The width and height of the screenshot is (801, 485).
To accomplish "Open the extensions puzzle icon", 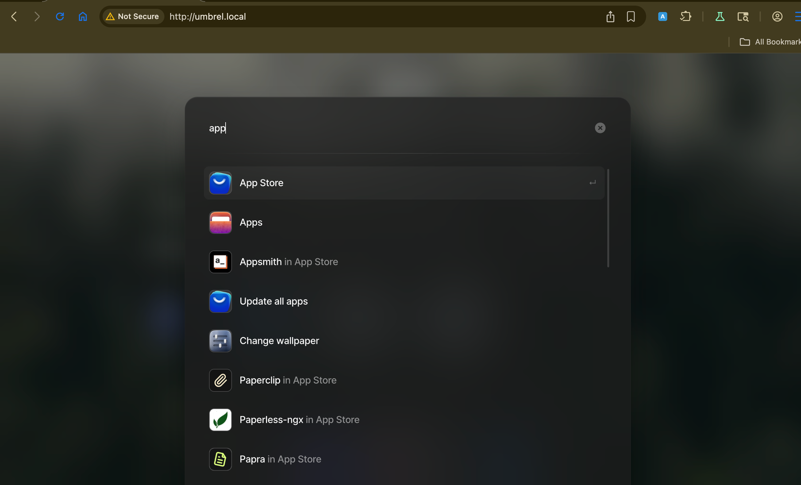I will 685,16.
